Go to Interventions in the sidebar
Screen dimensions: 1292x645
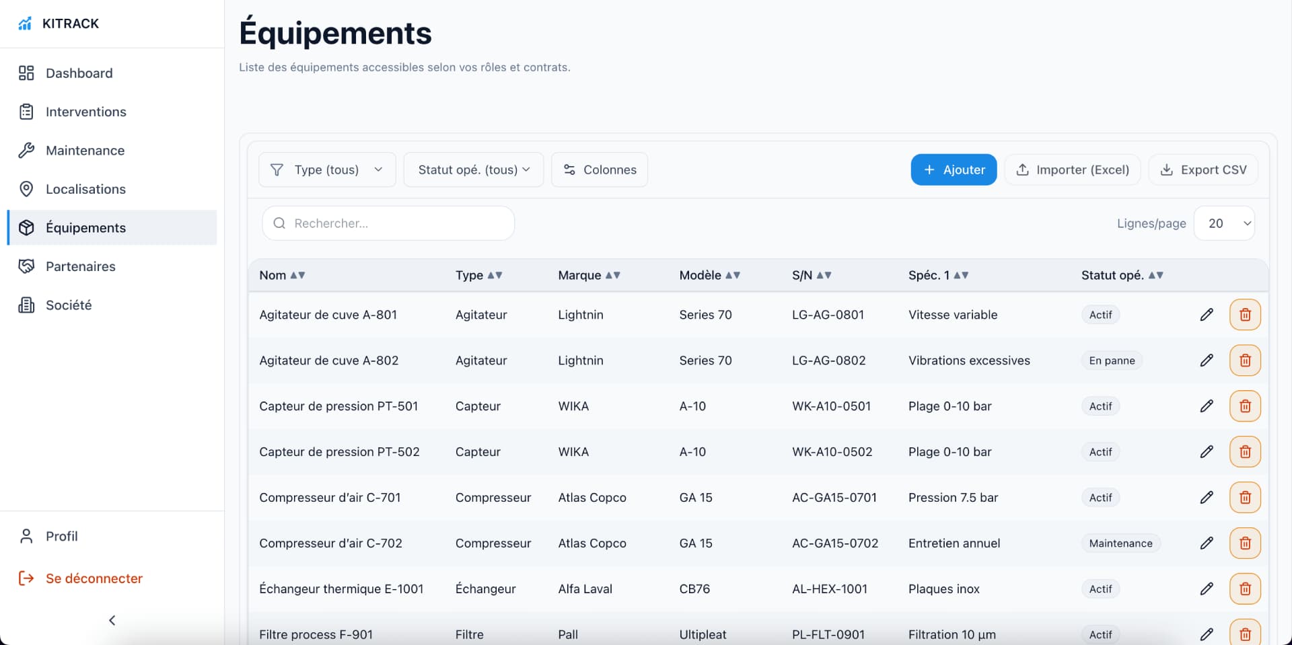point(85,112)
